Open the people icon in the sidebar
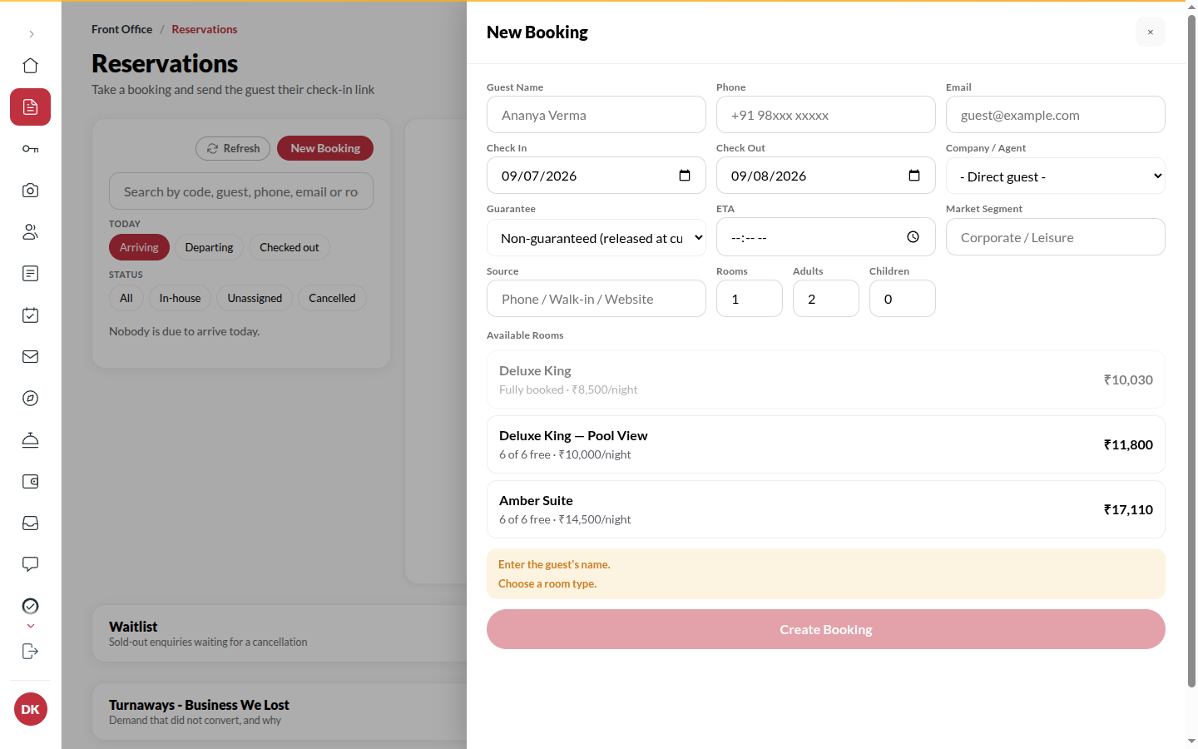 click(x=31, y=232)
